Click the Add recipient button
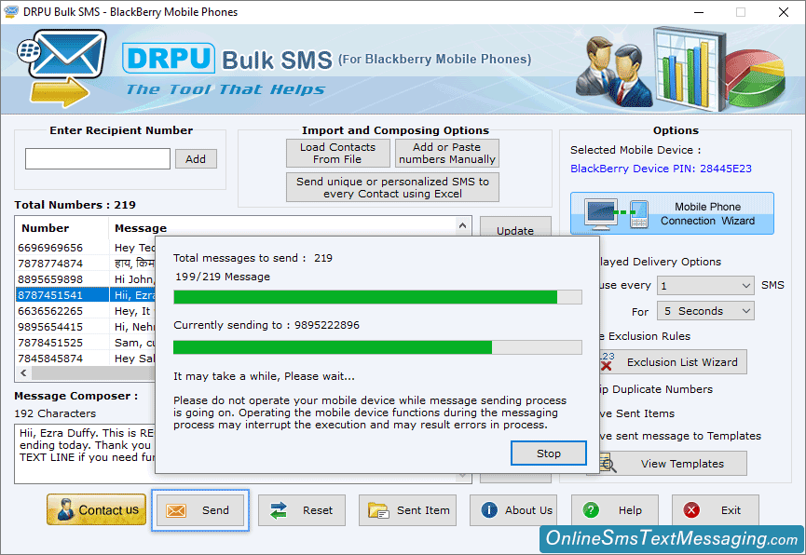 (196, 159)
